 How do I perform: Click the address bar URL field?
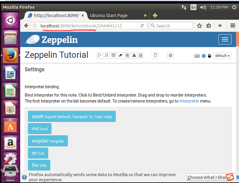tap(88, 26)
